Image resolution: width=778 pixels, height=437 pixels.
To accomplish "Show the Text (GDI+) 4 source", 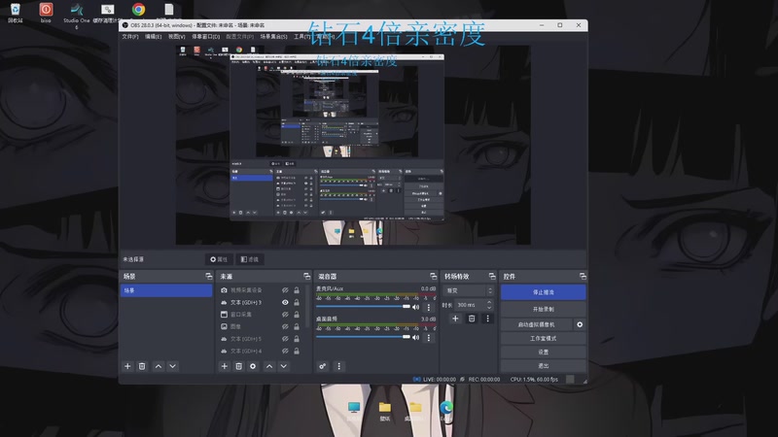I will pos(285,351).
